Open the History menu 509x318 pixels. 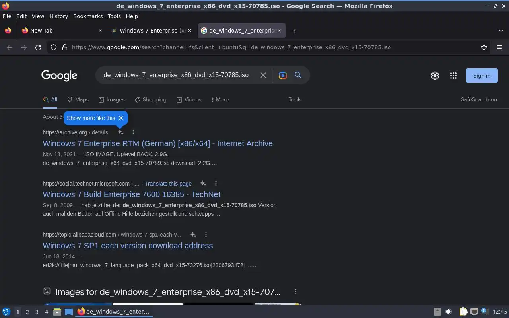(x=58, y=16)
